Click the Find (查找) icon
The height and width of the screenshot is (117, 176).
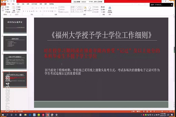pos(103,7)
